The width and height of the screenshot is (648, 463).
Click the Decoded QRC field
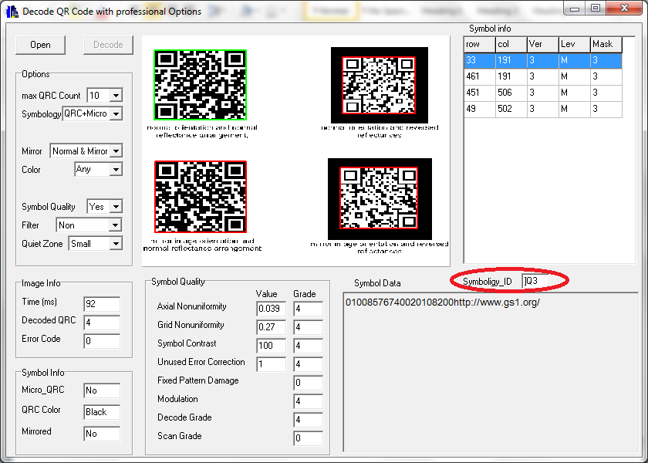click(x=102, y=323)
